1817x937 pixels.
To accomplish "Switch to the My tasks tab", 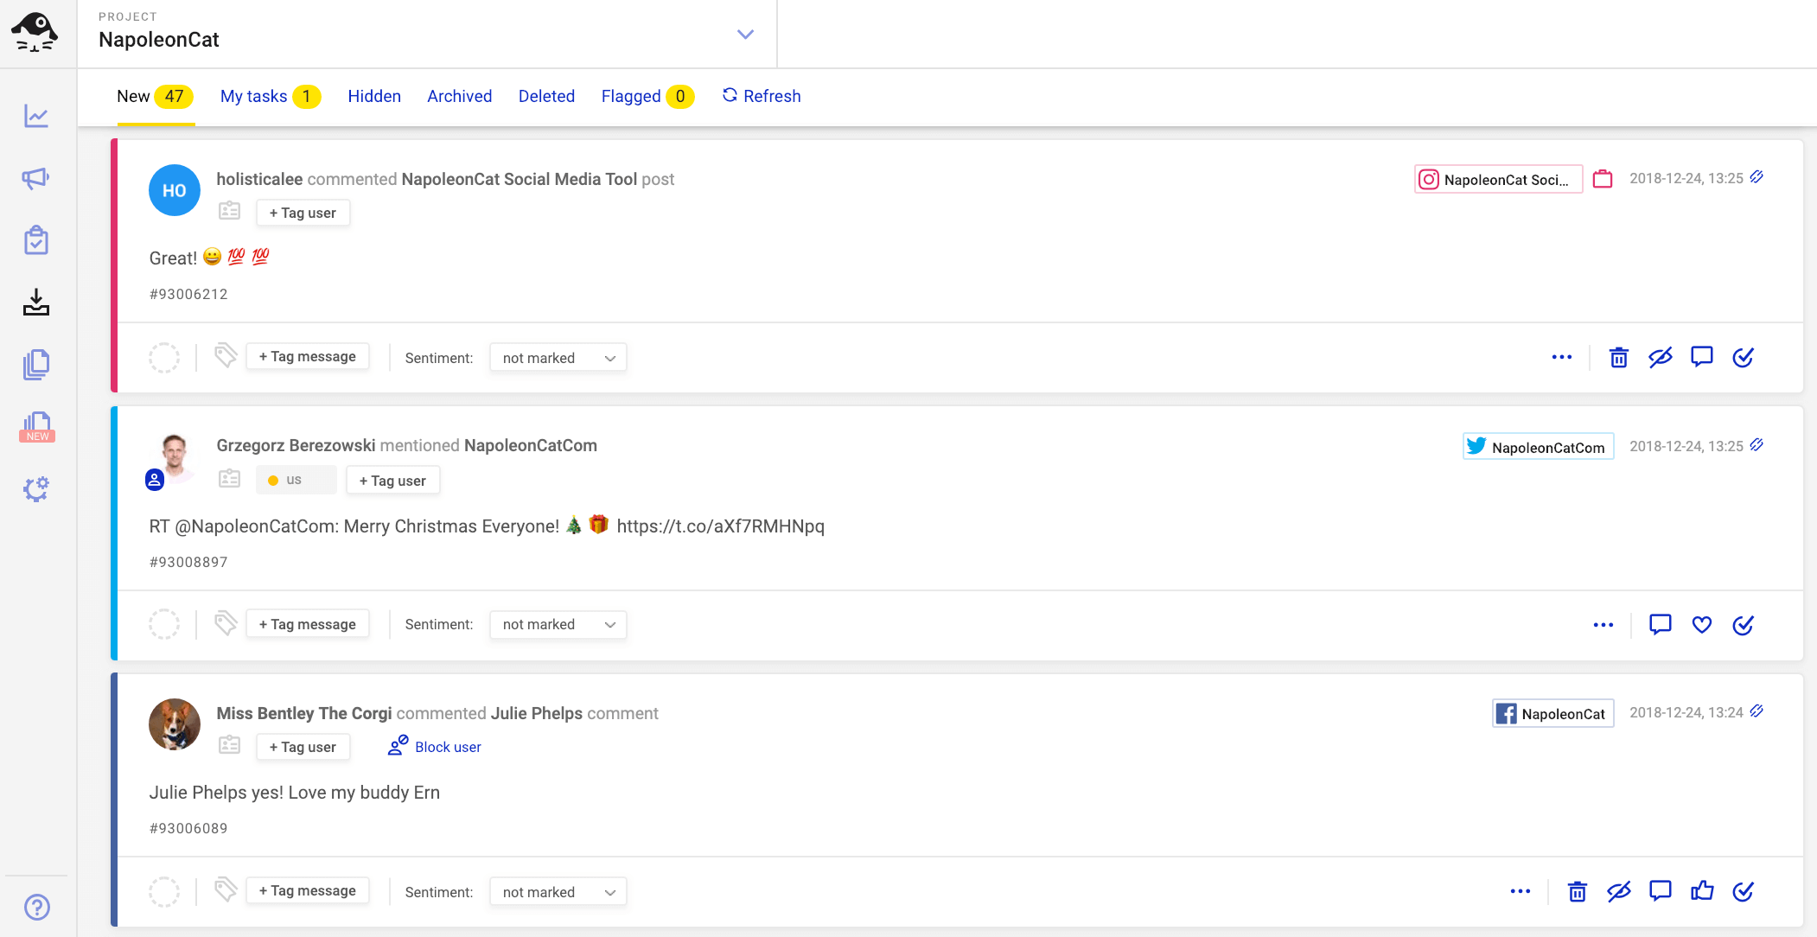I will (270, 96).
